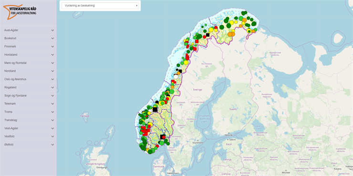
Task: Expand the Møre og Romsdal chevron
Action: (x=52, y=63)
